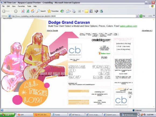The height and width of the screenshot is (117, 156).
Task: Click the RANK ME contact link
Action: point(102,77)
